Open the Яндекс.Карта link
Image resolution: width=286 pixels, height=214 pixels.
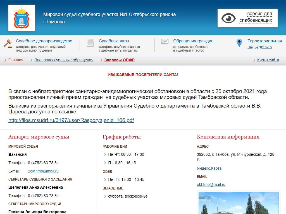209,168
